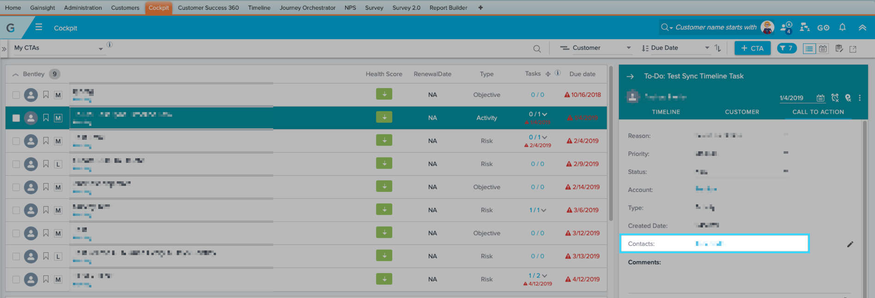This screenshot has width=875, height=298.
Task: Click the open-in-new-window icon
Action: 853,49
